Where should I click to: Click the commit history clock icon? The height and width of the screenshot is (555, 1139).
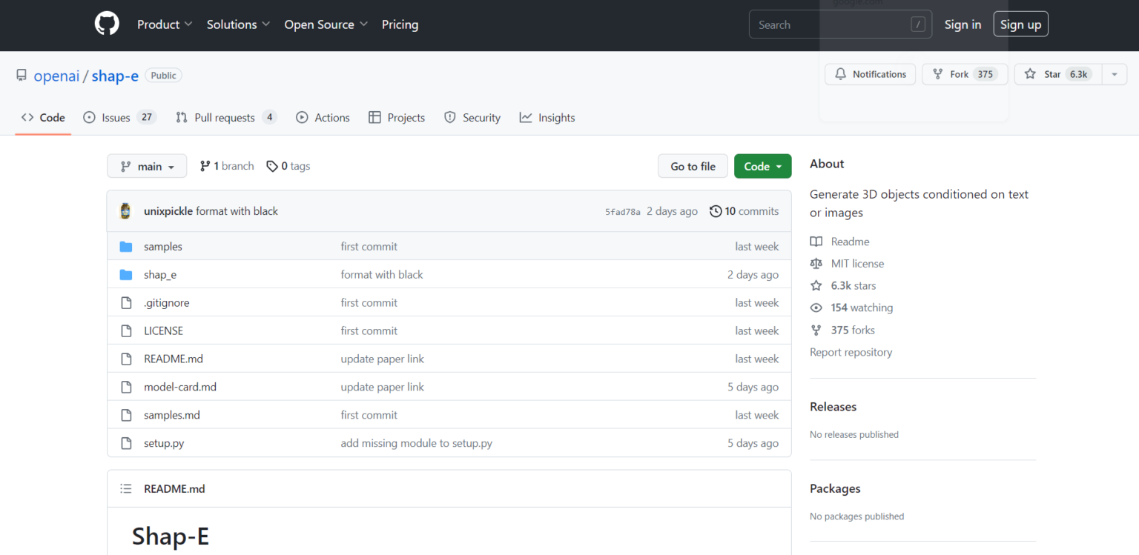click(x=716, y=211)
